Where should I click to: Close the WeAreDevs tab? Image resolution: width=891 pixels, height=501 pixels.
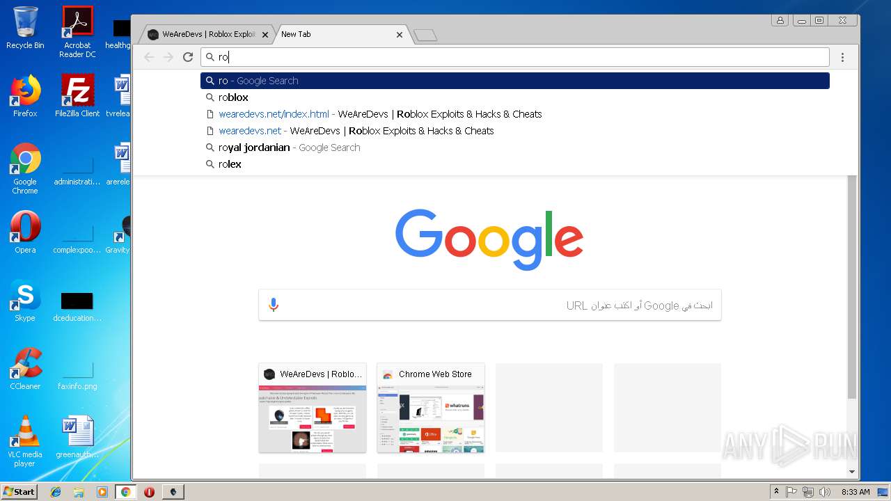coord(265,34)
